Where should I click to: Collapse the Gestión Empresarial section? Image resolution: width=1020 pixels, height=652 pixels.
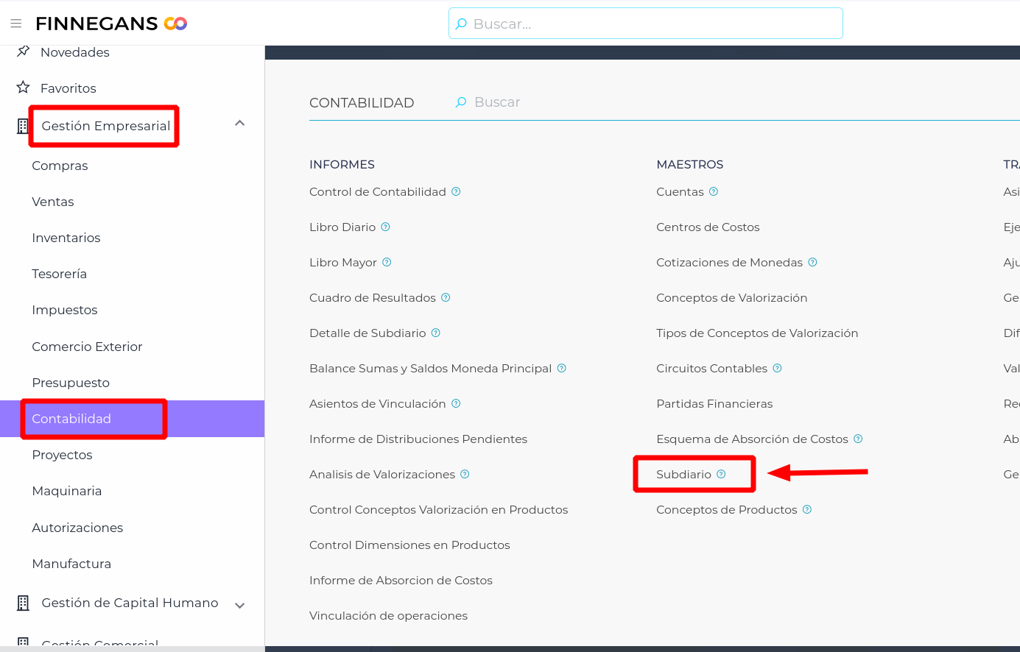[x=239, y=124]
